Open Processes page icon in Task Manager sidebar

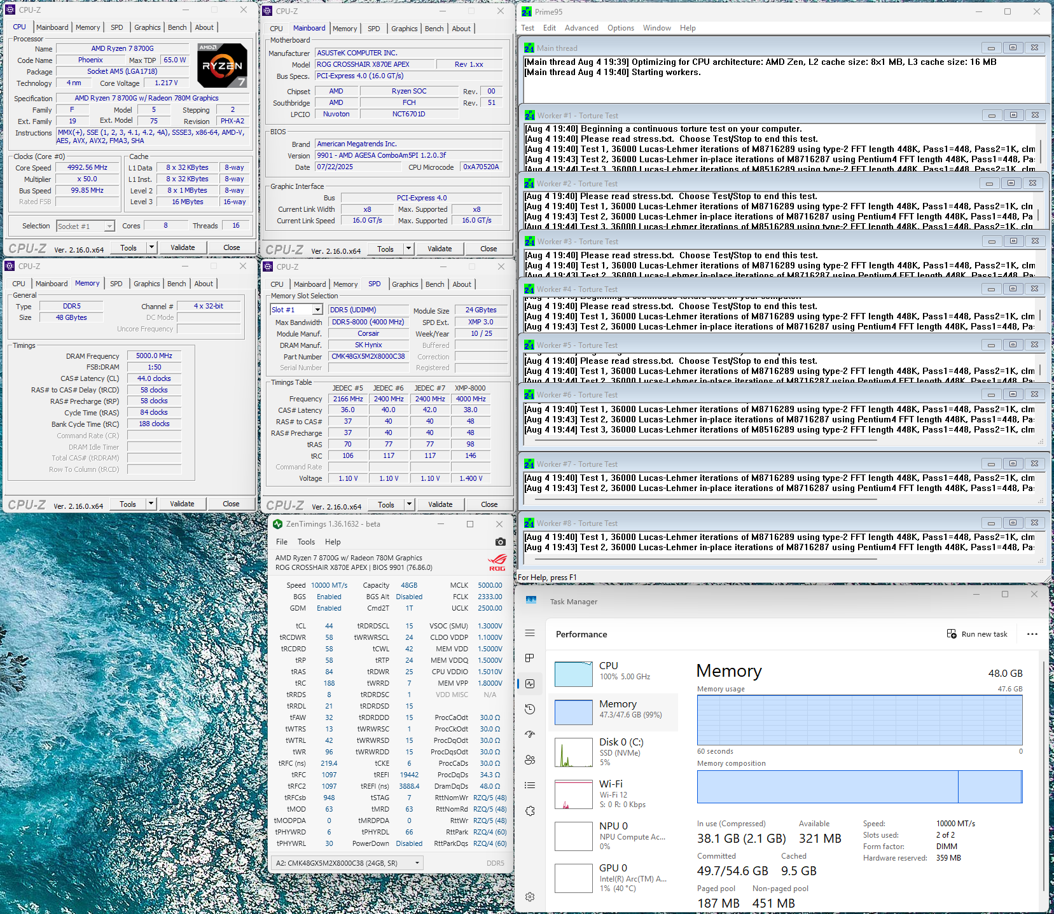click(530, 658)
